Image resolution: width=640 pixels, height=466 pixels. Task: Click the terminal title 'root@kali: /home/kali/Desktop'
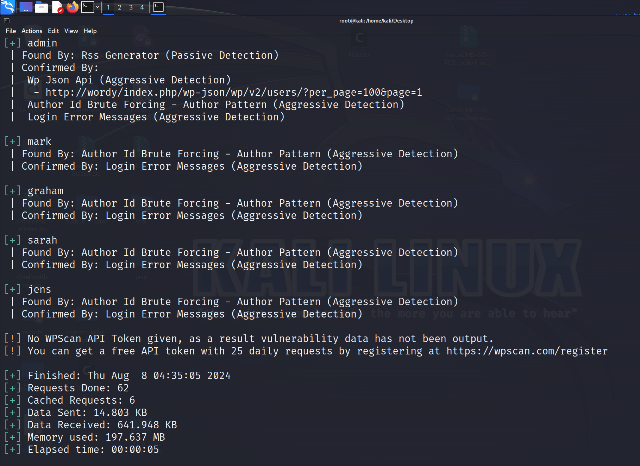376,21
